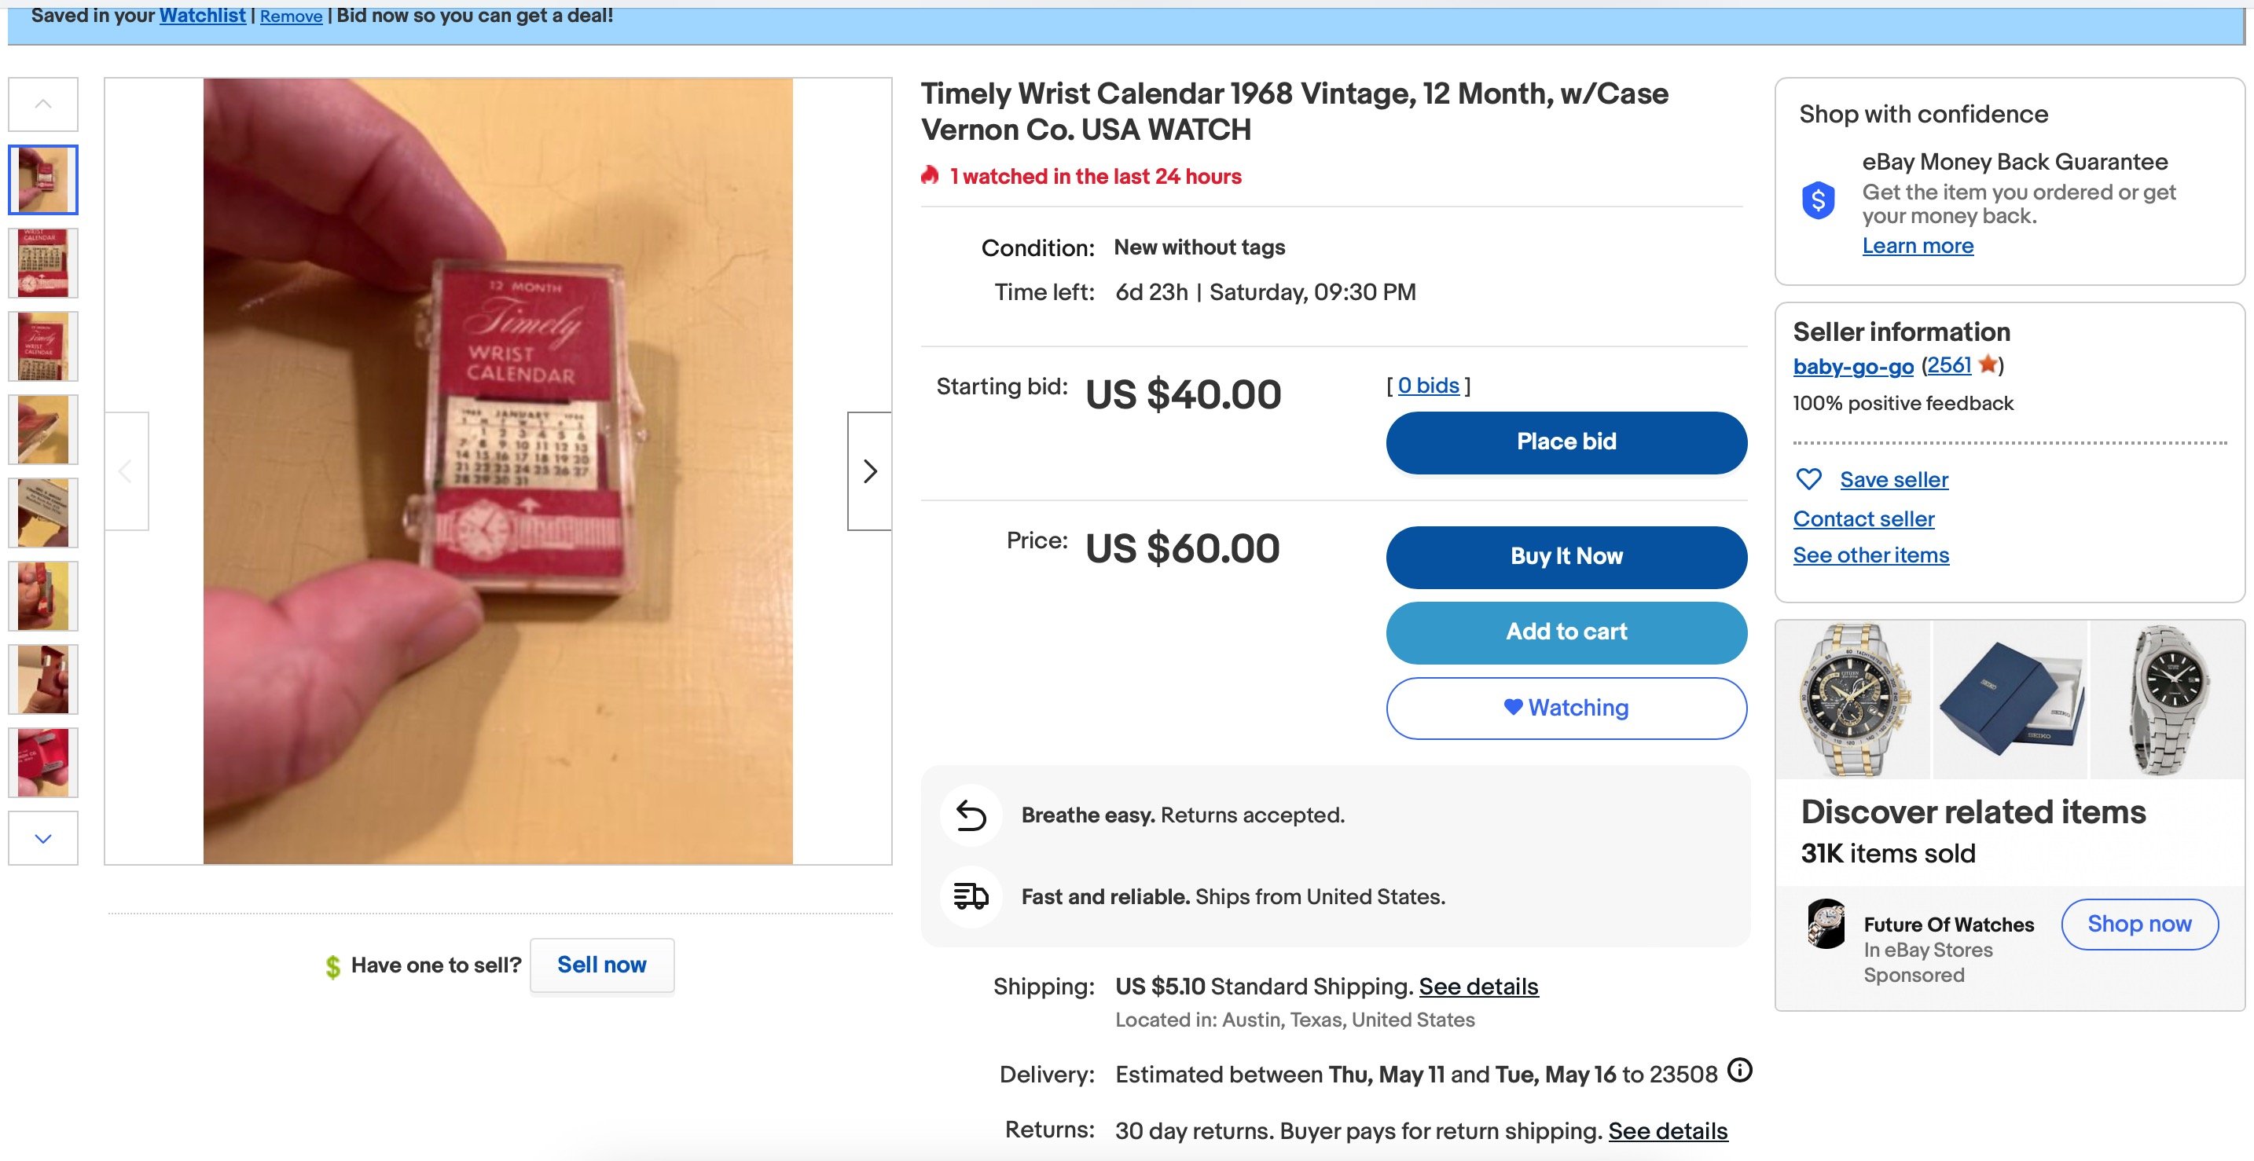Click the Shop now button
Viewport: 2254px width, 1161px height.
(2138, 924)
